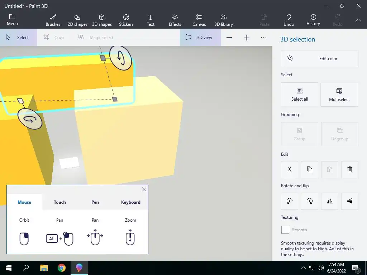This screenshot has width=367, height=275.
Task: Cut the selected 3D object
Action: coord(290,169)
